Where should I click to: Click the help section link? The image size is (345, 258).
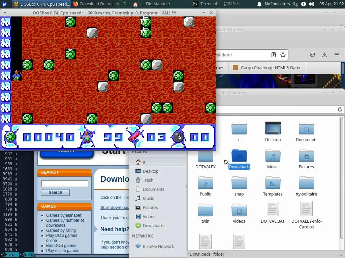pos(112,247)
